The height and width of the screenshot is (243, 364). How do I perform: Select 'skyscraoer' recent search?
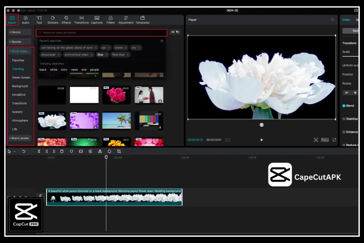(x=48, y=54)
